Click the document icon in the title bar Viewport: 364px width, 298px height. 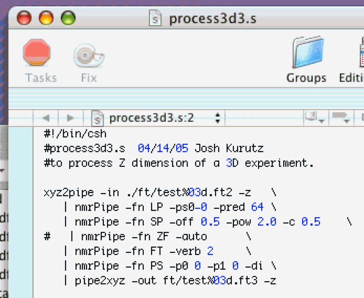(x=155, y=19)
